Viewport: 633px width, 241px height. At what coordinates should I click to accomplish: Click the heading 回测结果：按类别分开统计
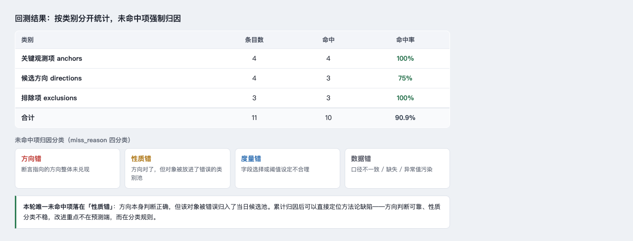98,19
